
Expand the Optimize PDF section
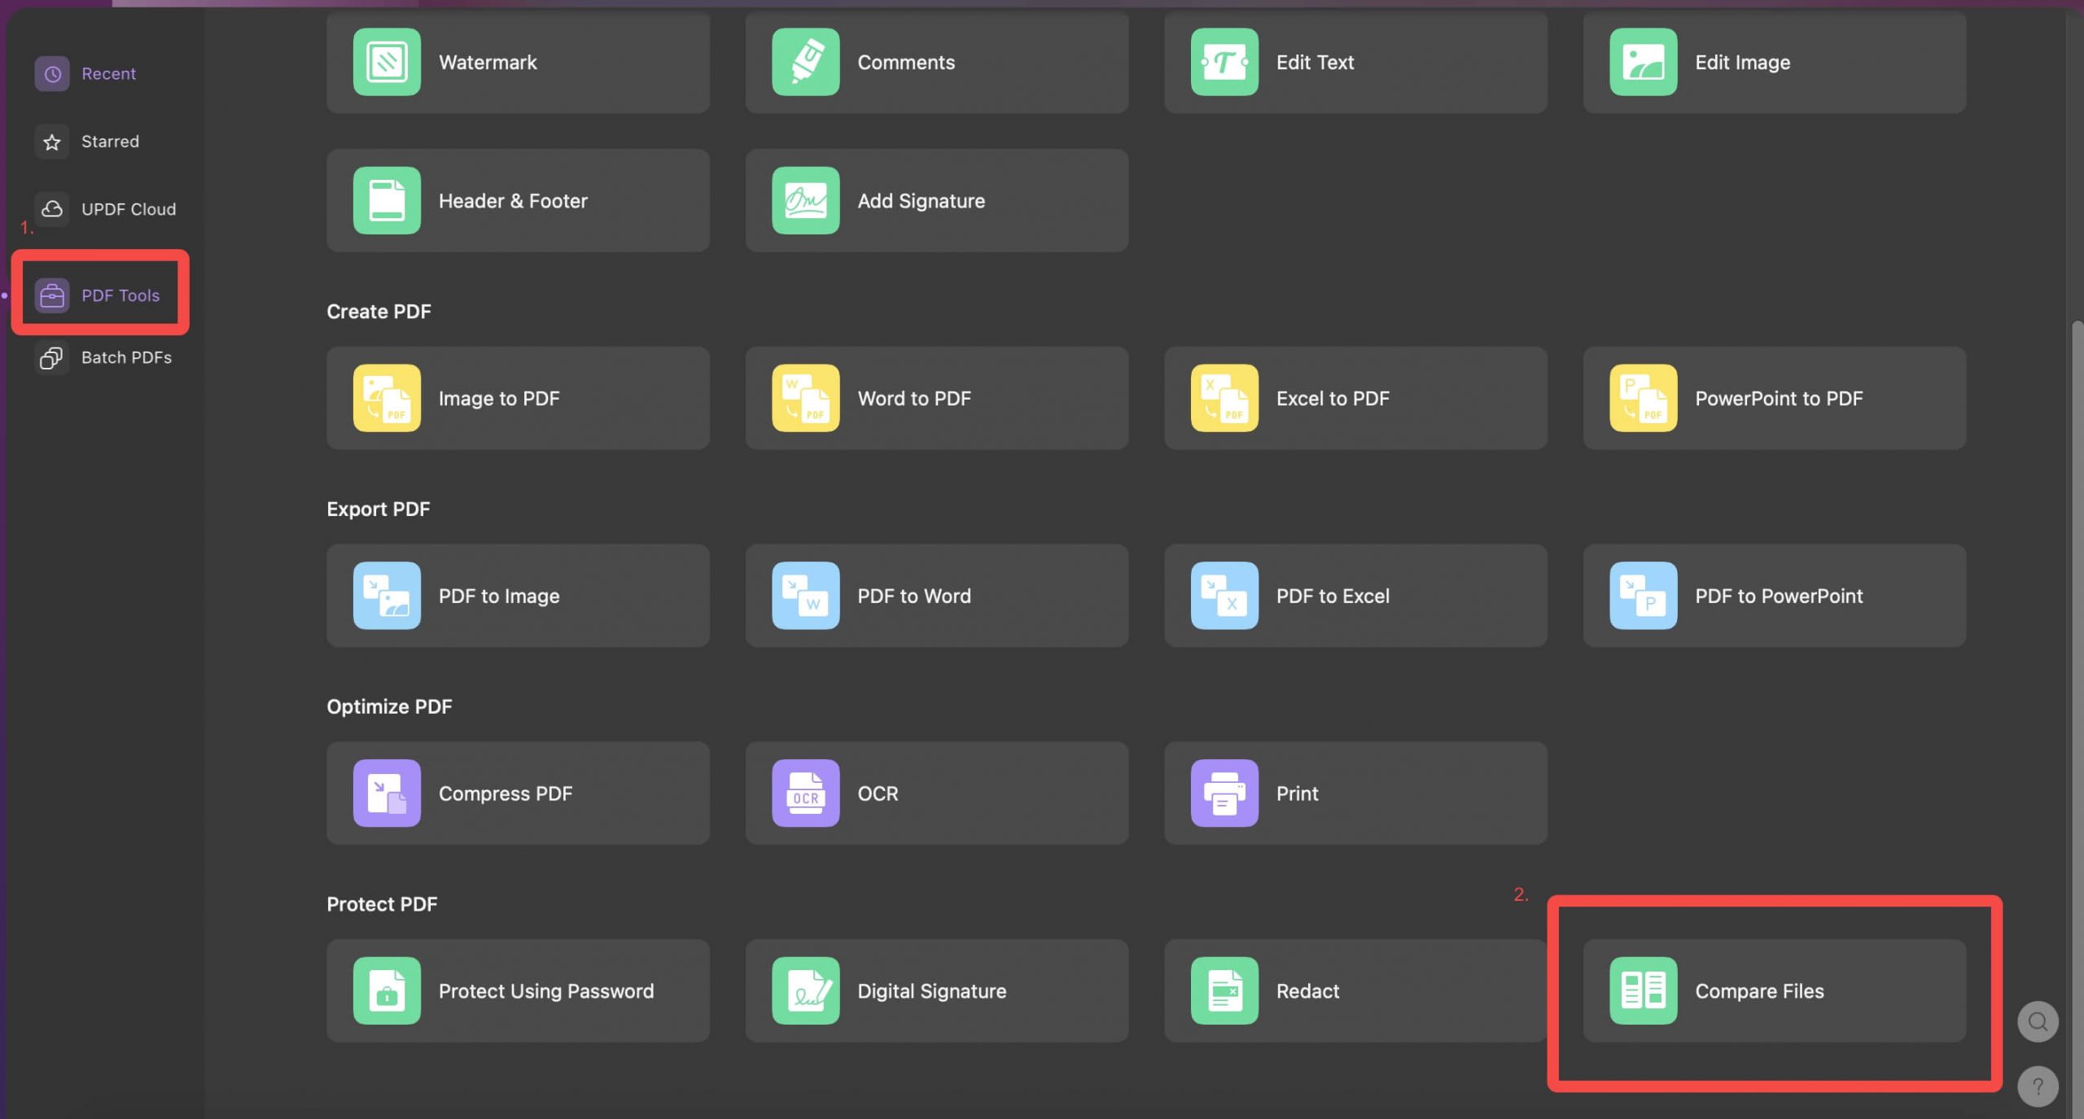[x=390, y=706]
